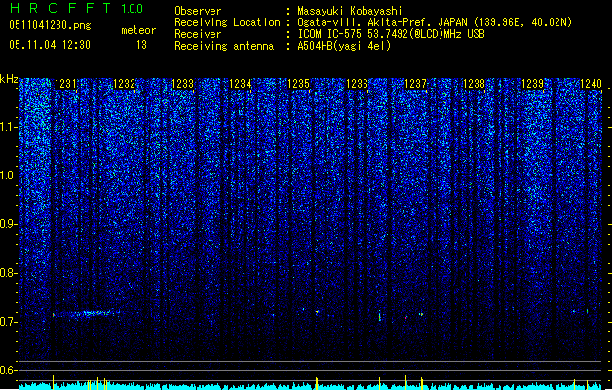Image resolution: width=613 pixels, height=390 pixels.
Task: Click the 1239 time marker
Action: tap(533, 84)
